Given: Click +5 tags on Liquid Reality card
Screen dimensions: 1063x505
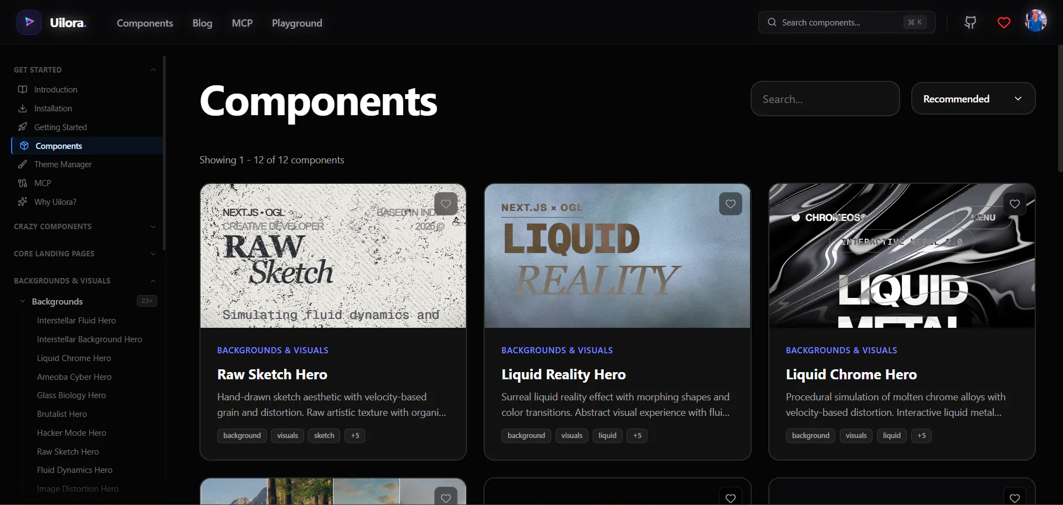Looking at the screenshot, I should point(637,435).
